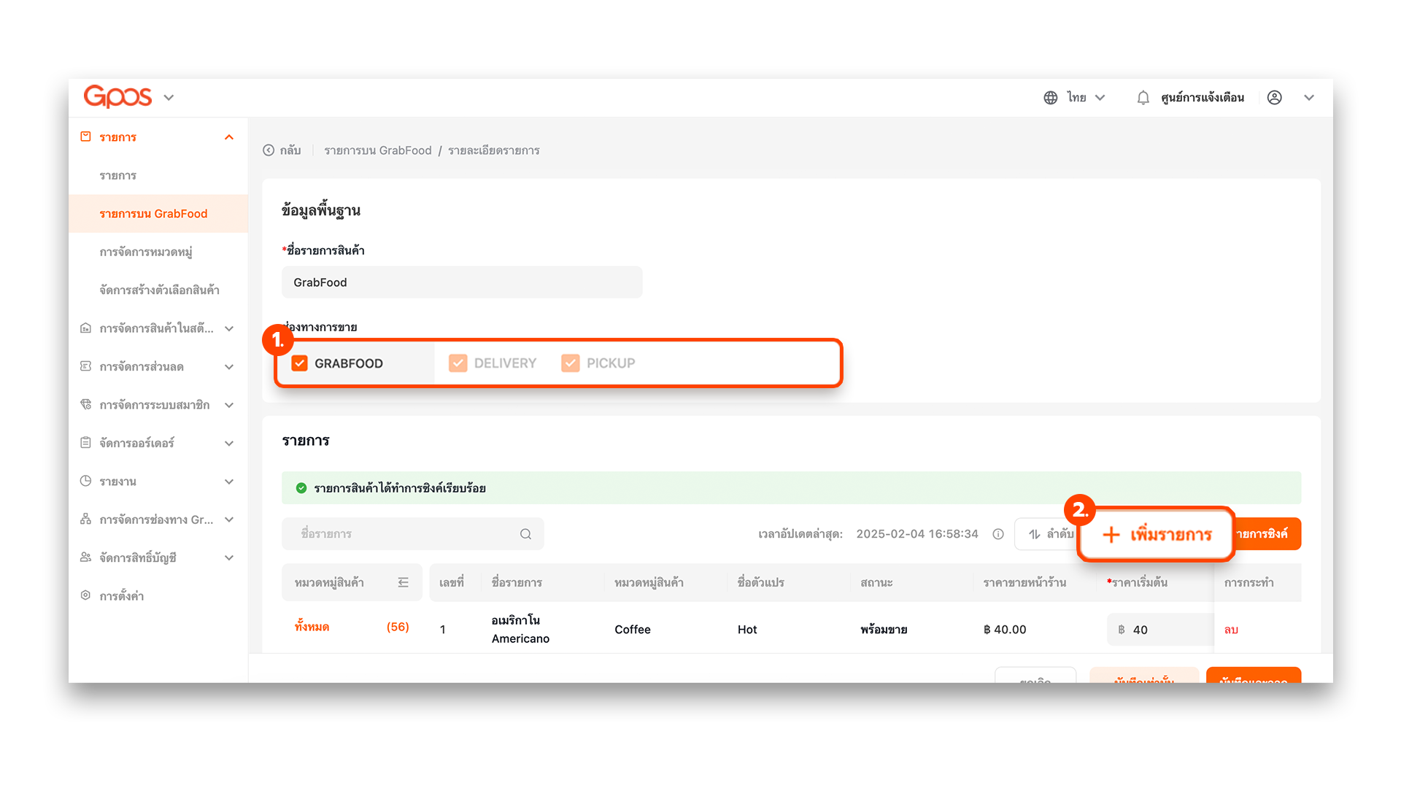Toggle the PICKUP checkbox
Screen dimensions: 1401x788
571,363
